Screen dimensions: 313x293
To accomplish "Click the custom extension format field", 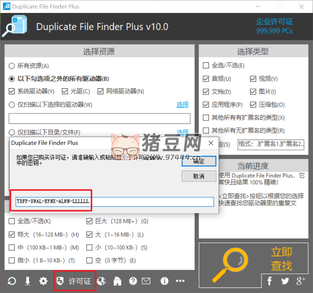I will 271,144.
